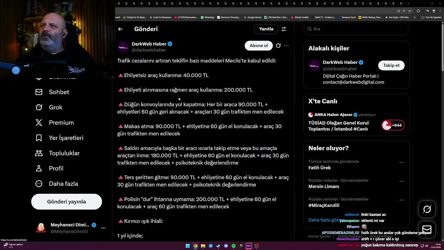Open more options for Mersin Limanı trend
This screenshot has width=444, height=250.
pos(402,181)
